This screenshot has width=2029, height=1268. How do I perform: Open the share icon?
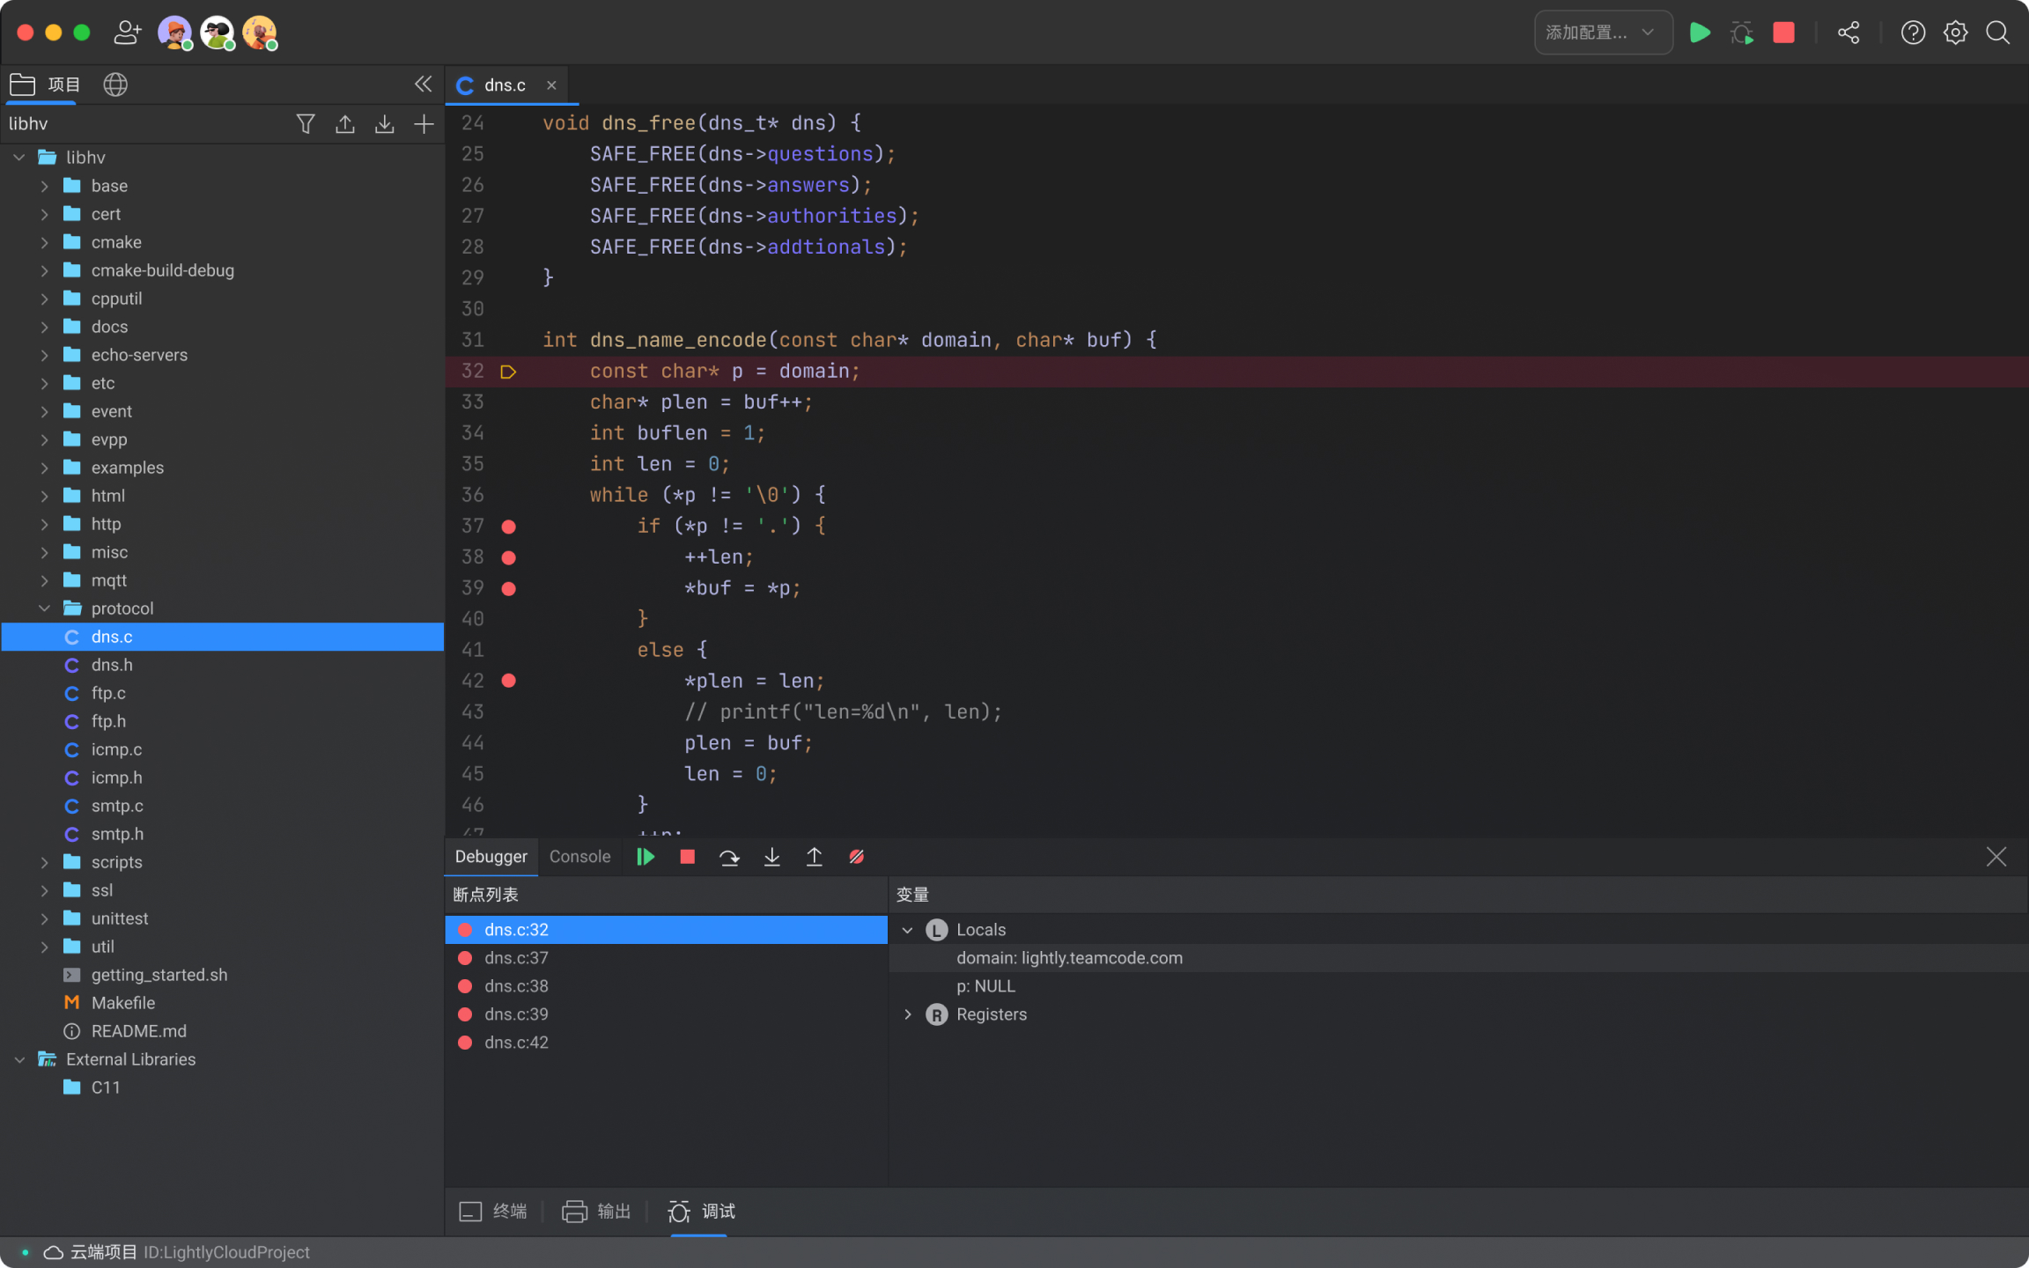[x=1848, y=33]
